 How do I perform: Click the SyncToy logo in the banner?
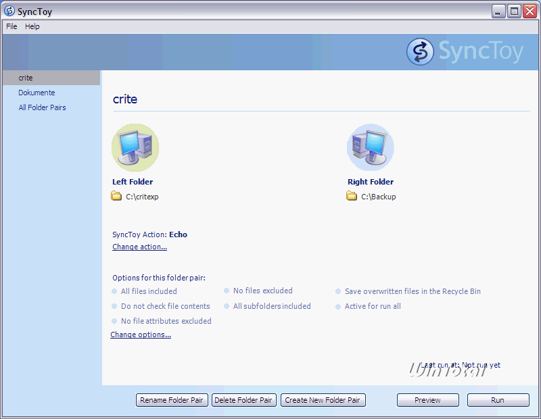[x=465, y=51]
